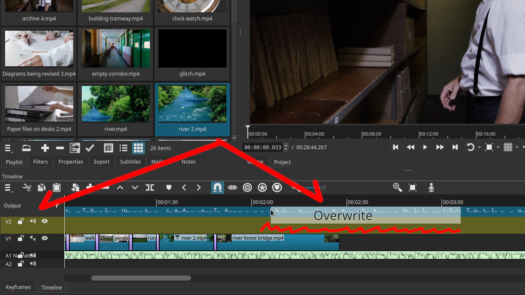
Task: Lock the A2 audio track
Action: (20, 264)
